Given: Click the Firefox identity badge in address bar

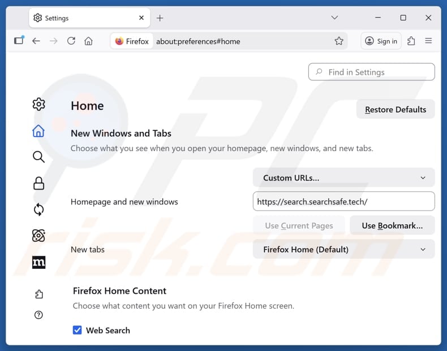Looking at the screenshot, I should [x=132, y=41].
